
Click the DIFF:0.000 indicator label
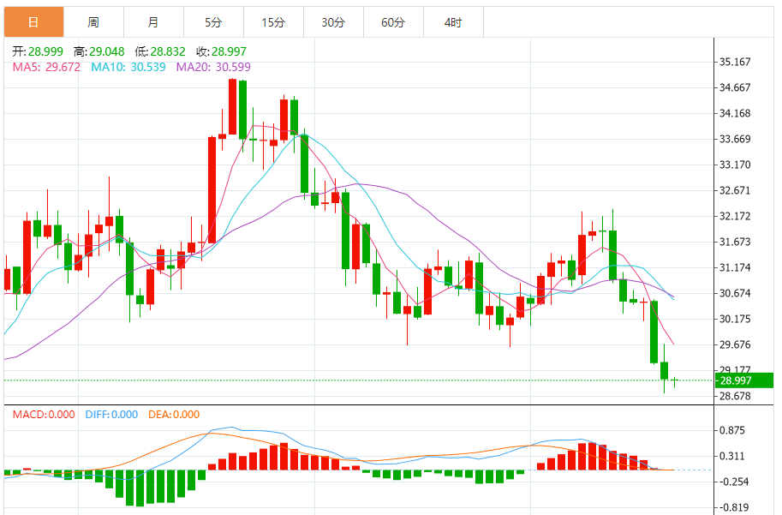[x=111, y=414]
